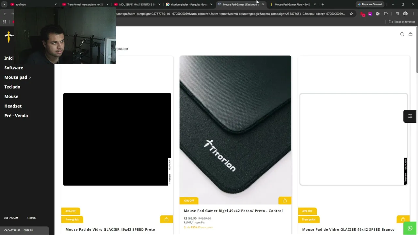Close the 'Mouse Pad Gamer | Deskmats' tab

pos(263,4)
